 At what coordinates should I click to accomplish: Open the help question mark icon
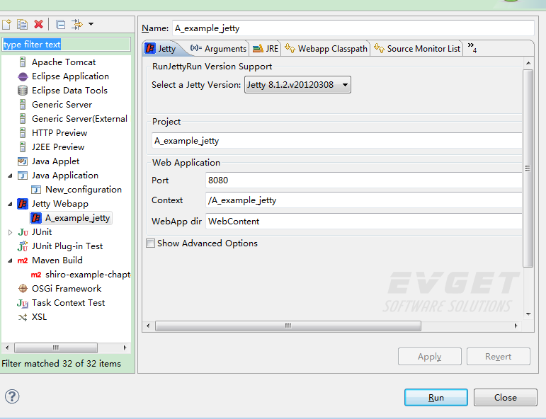[12, 396]
